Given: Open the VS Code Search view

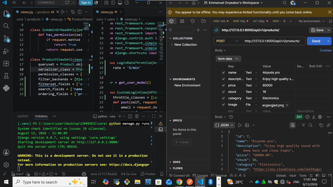Looking at the screenshot, I should click(6, 26).
